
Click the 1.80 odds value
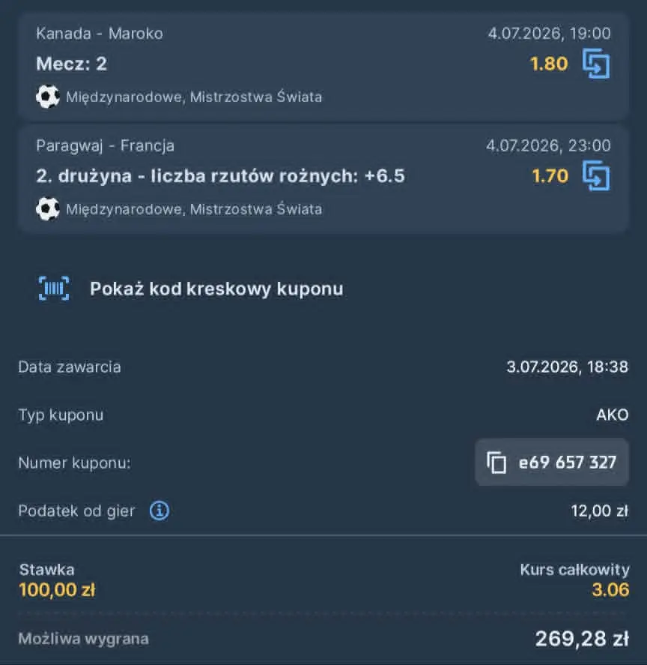549,64
